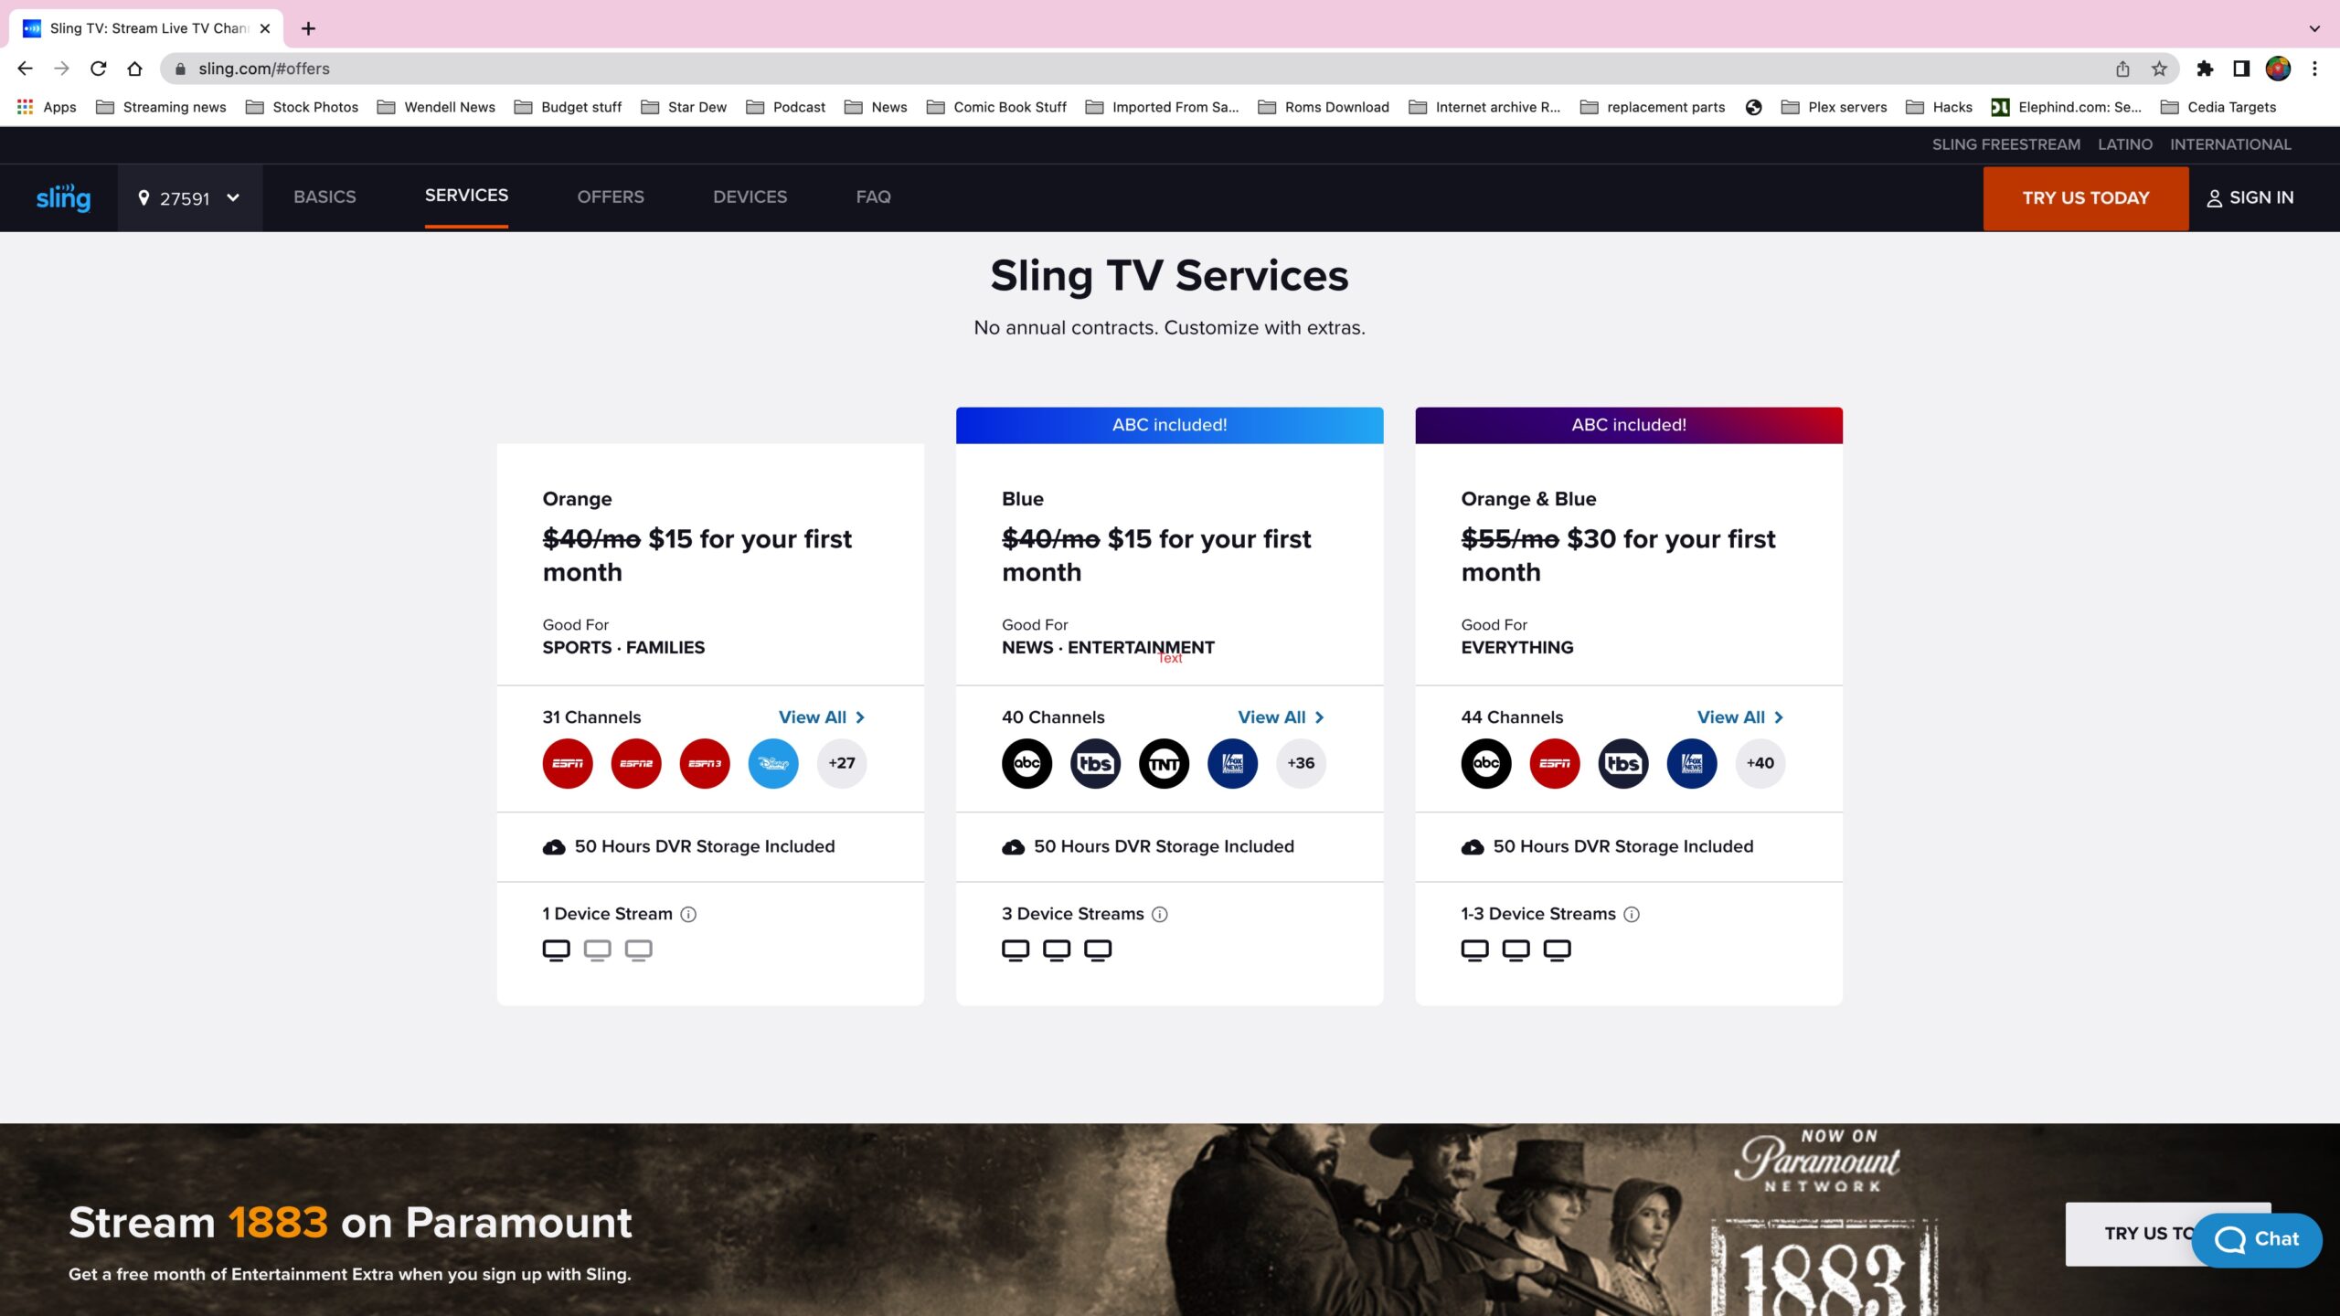
Task: Click the ESPN2 channel icon in Orange plan
Action: 636,763
